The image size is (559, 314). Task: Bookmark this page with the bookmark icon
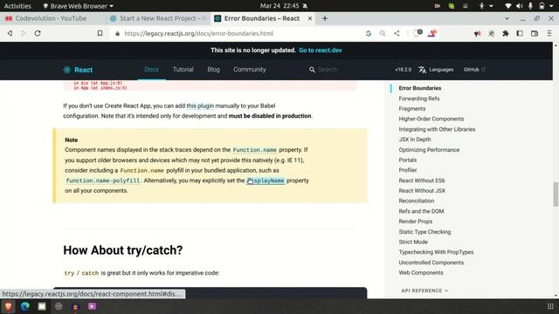tap(100, 33)
